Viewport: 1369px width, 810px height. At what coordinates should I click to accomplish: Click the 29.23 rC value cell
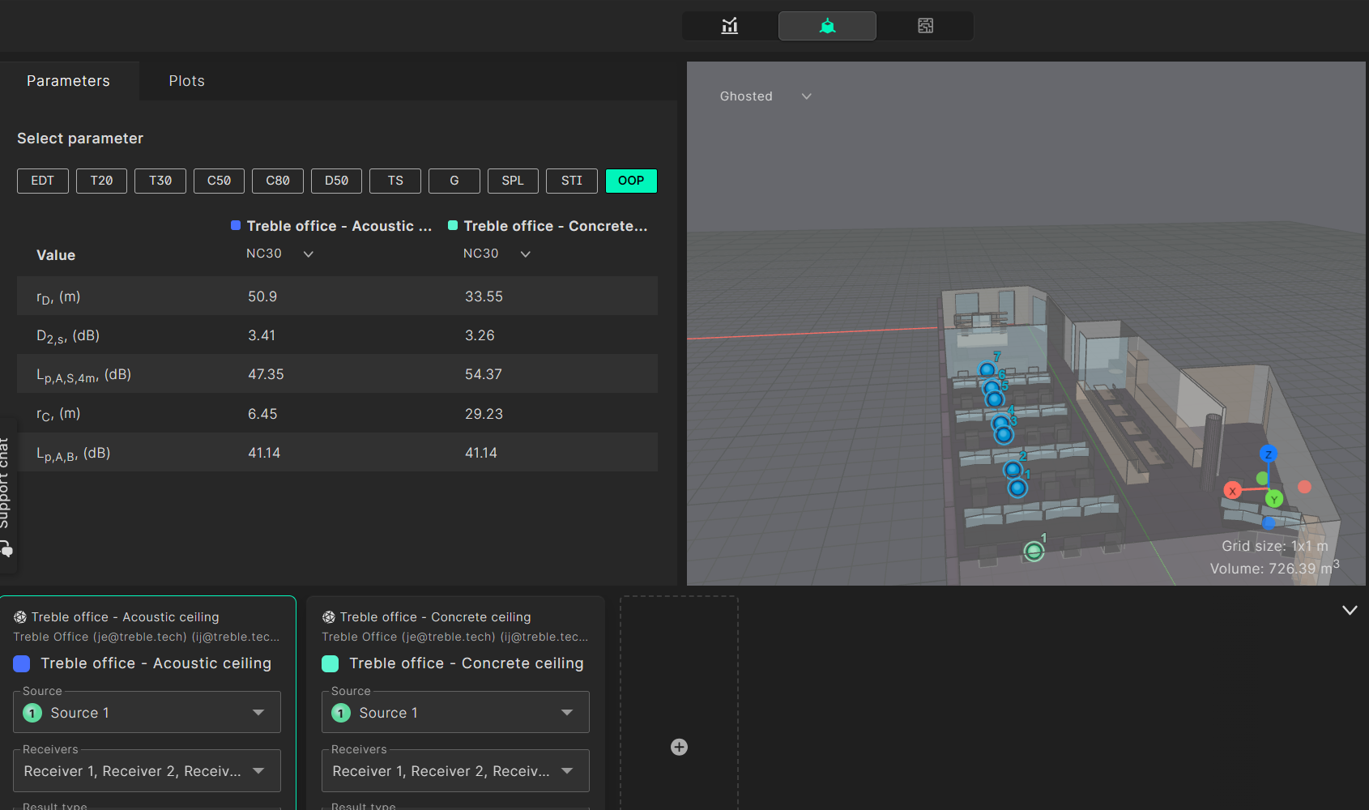pyautogui.click(x=484, y=414)
